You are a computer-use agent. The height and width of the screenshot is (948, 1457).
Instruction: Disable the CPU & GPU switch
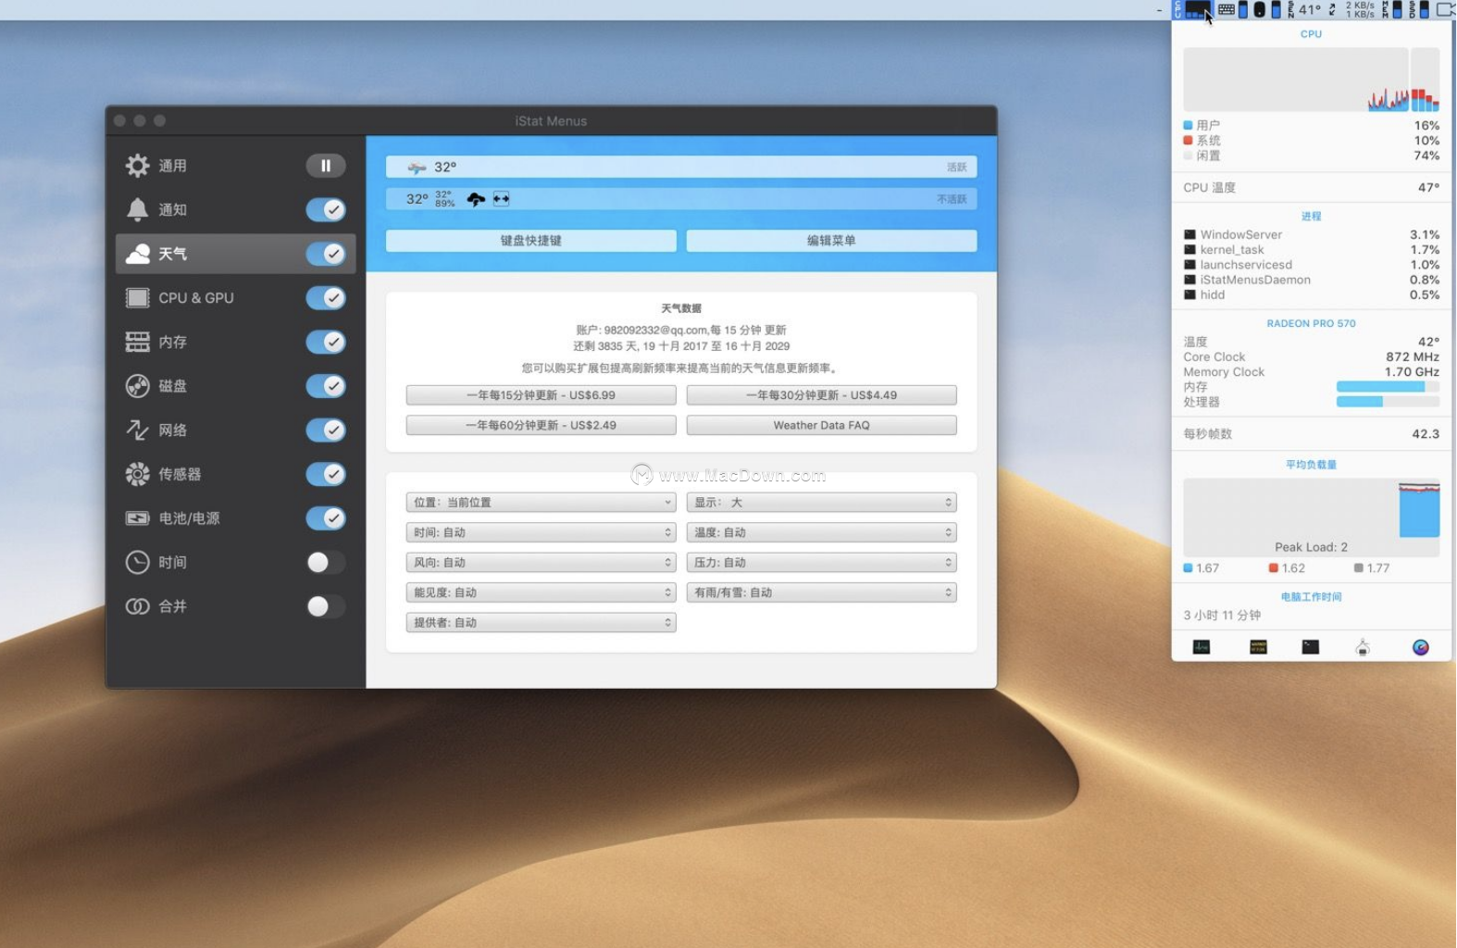326,298
